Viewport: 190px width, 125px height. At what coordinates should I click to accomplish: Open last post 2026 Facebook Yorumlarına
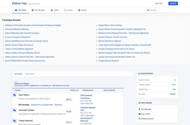(x=86, y=97)
